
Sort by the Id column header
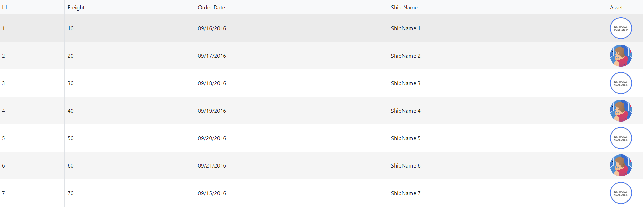4,7
